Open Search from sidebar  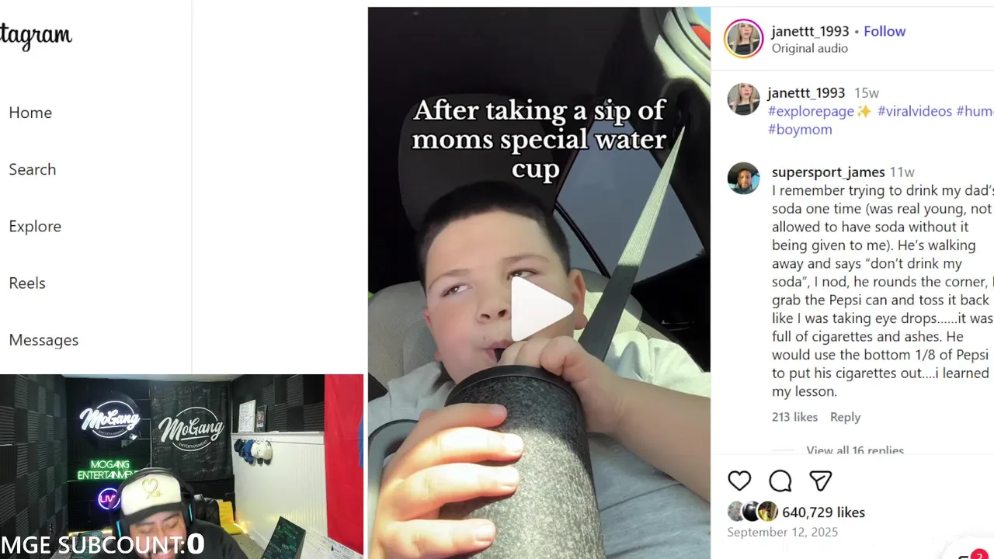[32, 169]
